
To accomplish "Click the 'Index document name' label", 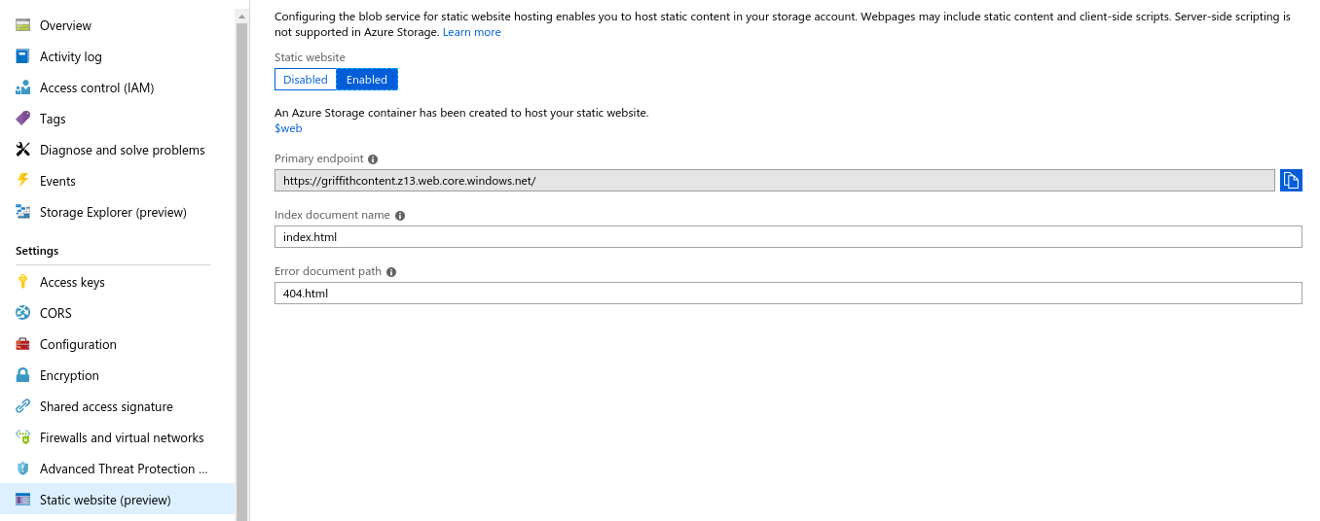I will (x=332, y=215).
